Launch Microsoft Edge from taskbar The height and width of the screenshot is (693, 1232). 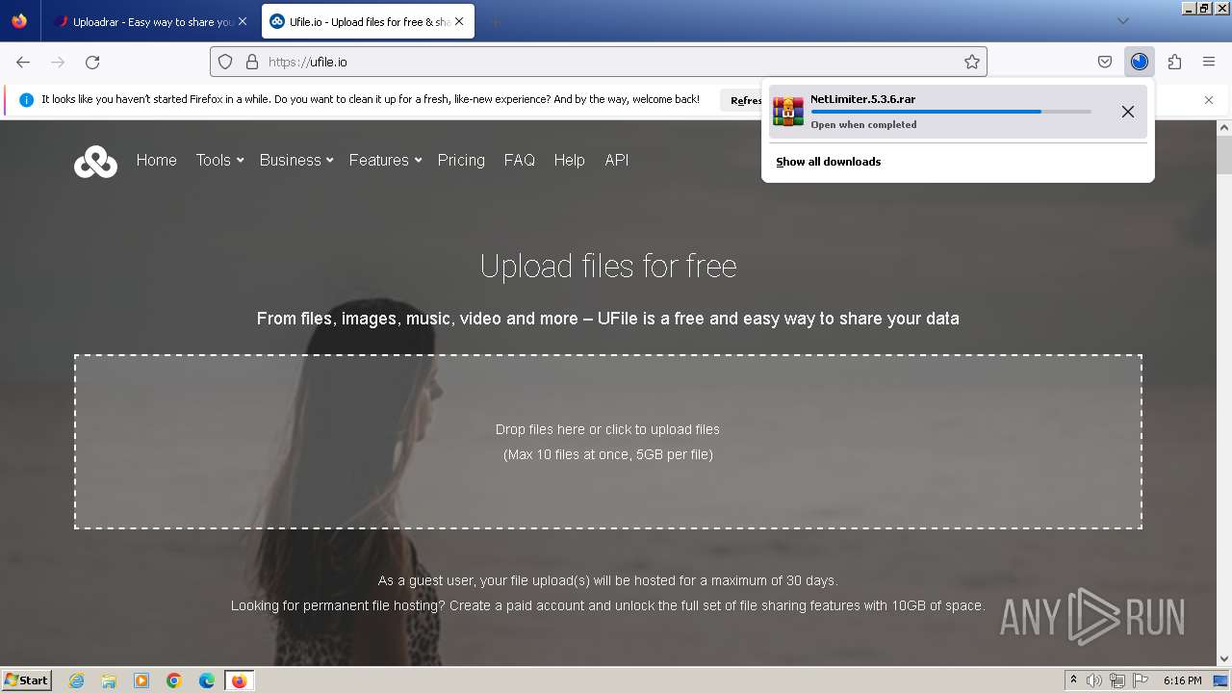click(x=207, y=680)
